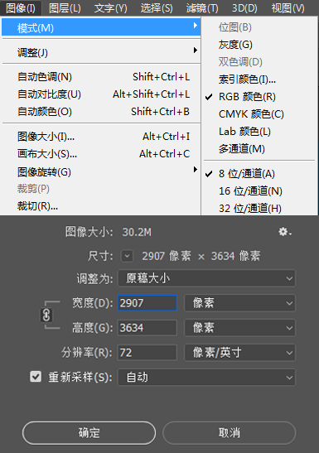Select 多通道(M) mode

click(x=259, y=149)
